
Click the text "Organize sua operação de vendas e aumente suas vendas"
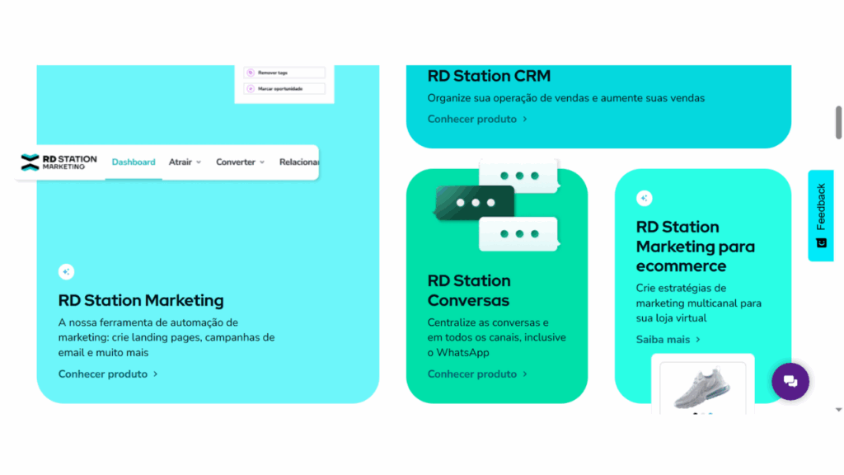point(566,98)
